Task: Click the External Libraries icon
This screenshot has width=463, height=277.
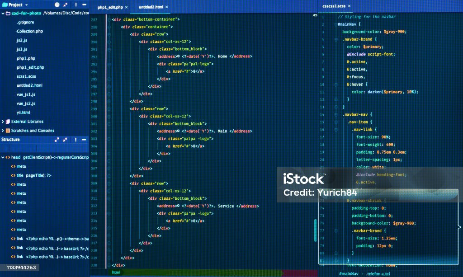Action: click(x=8, y=122)
